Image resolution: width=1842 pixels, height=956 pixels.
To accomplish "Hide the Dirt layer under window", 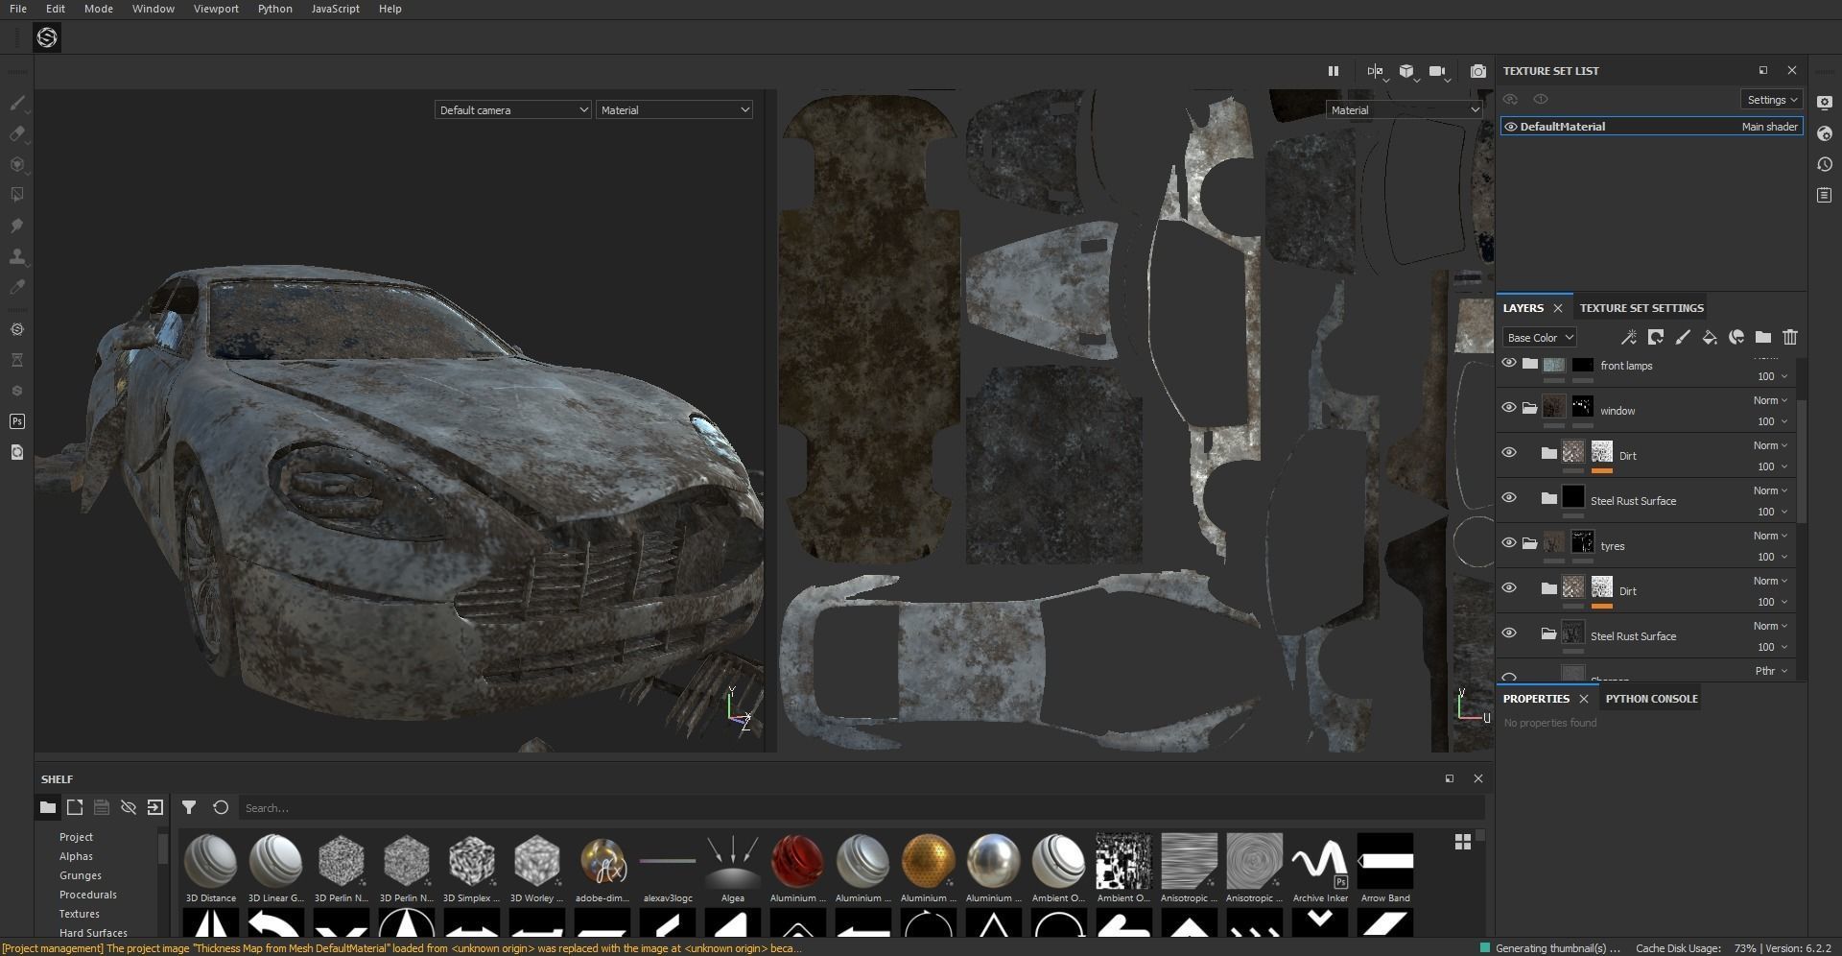I will [x=1509, y=453].
